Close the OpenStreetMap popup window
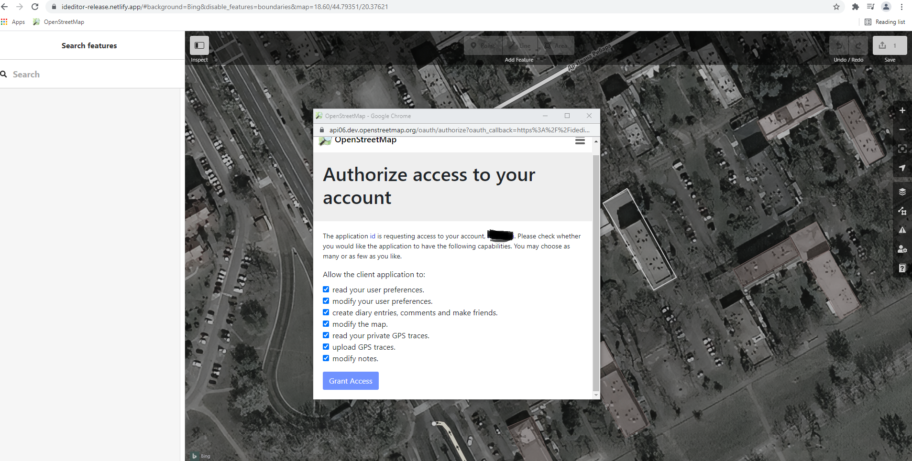Viewport: 912px width, 461px height. point(589,116)
